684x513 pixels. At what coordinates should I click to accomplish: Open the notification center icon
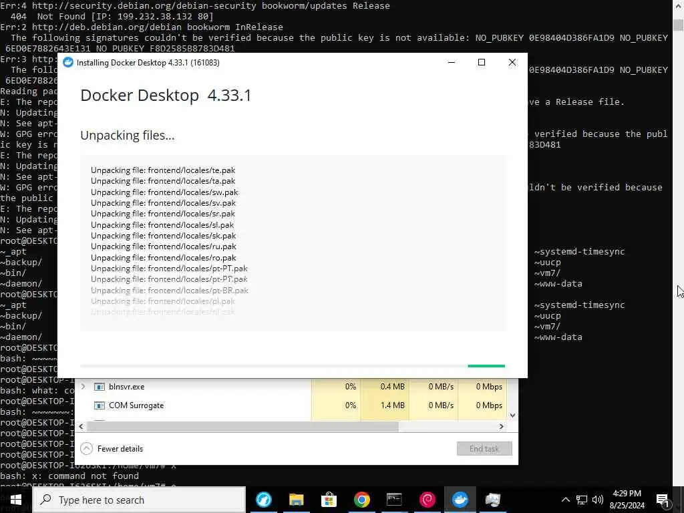[663, 500]
